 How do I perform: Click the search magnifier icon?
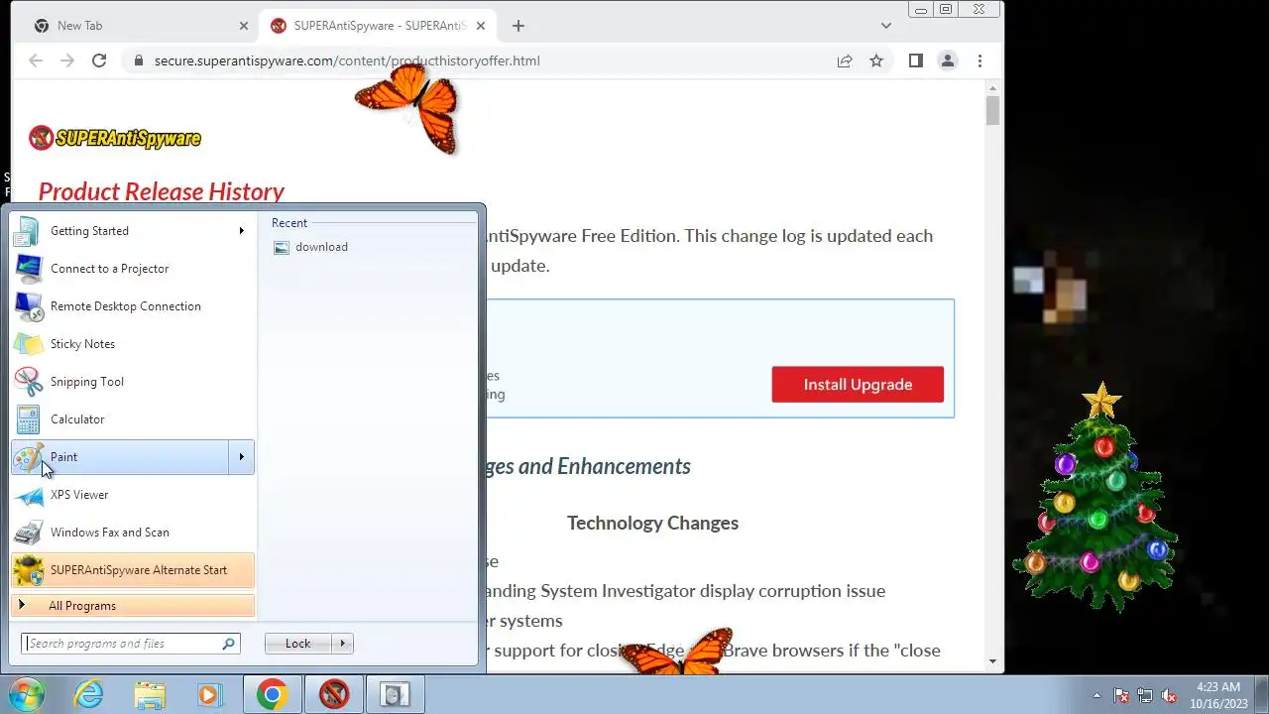pyautogui.click(x=229, y=644)
